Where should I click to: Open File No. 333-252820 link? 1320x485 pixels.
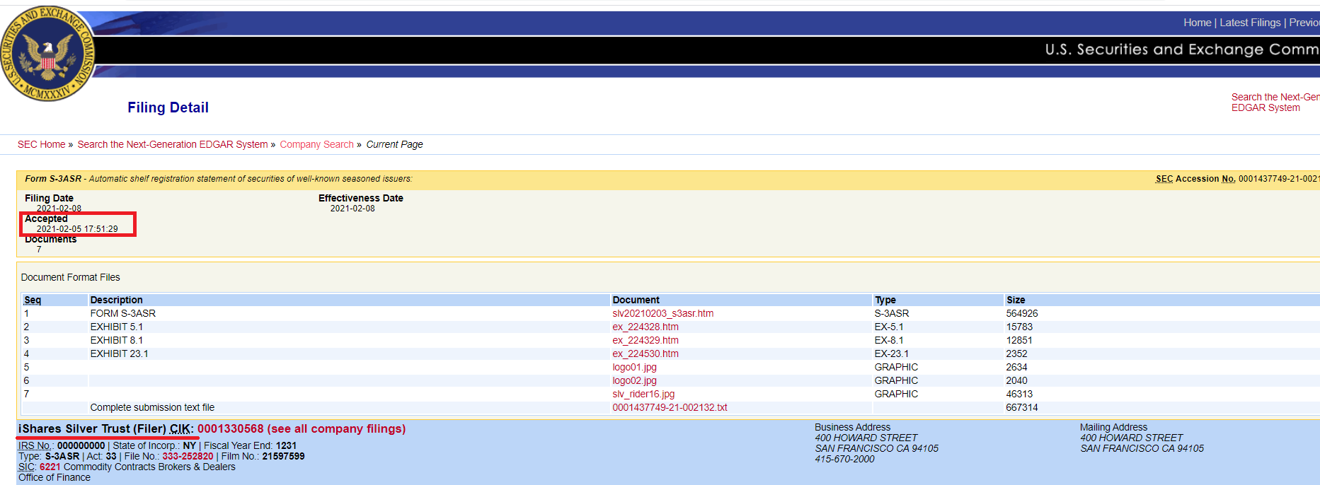(x=188, y=456)
